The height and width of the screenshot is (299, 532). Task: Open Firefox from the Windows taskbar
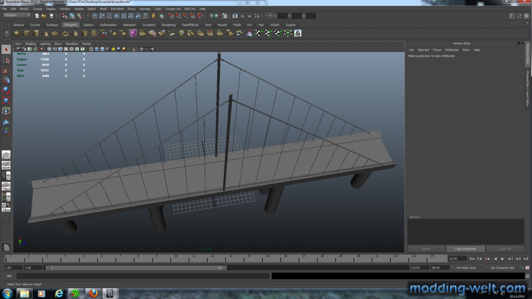(x=93, y=293)
